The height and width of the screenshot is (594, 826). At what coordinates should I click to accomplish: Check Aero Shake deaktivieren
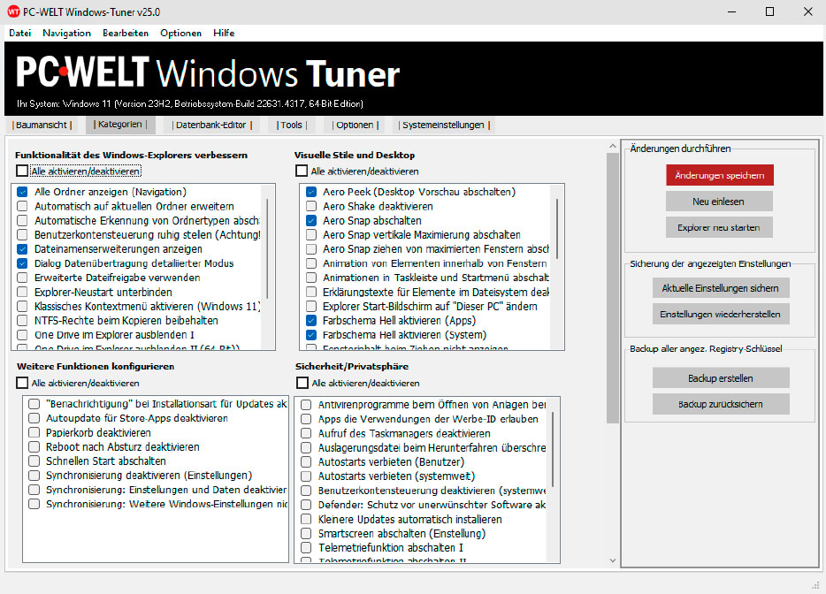(x=311, y=206)
